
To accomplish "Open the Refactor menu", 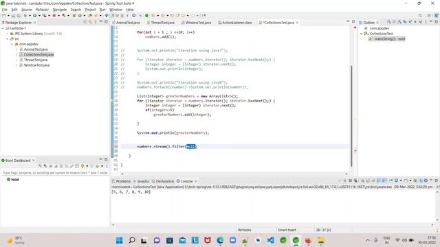I will (x=43, y=10).
